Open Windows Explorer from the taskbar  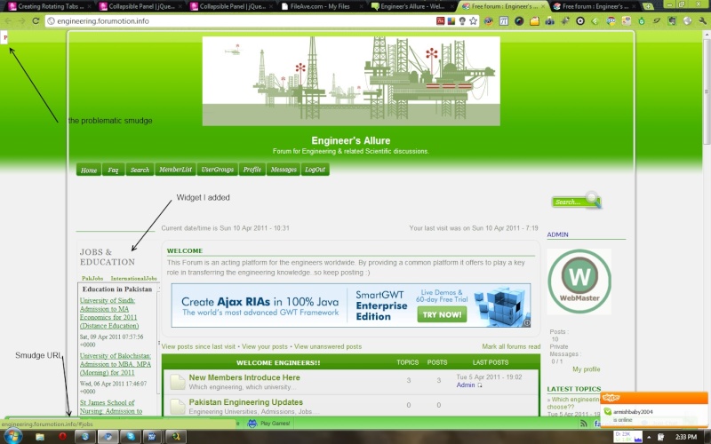pos(40,437)
